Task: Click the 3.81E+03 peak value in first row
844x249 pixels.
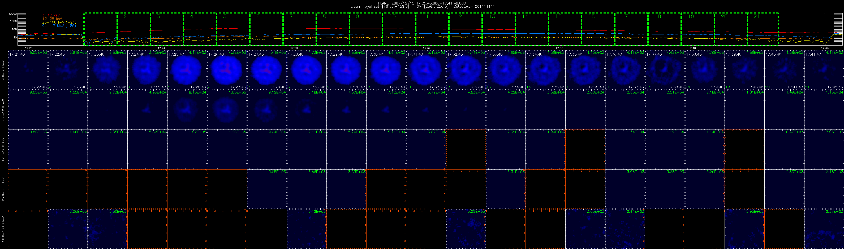Action: 79,52
